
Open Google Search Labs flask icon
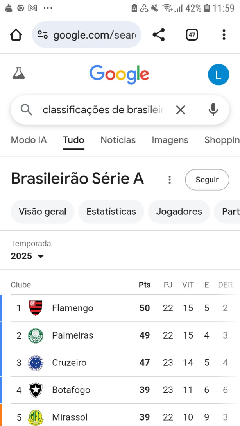click(x=18, y=74)
